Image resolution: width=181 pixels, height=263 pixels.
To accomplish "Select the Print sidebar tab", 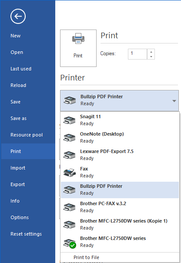I will (28, 151).
